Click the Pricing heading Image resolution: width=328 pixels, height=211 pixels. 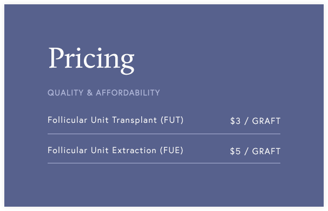point(91,60)
